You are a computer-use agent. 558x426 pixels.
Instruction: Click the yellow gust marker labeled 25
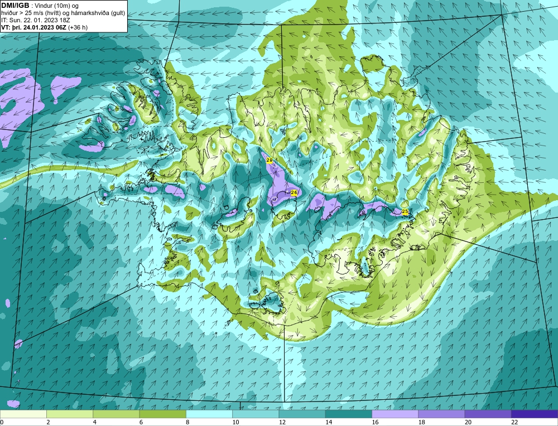pos(405,211)
